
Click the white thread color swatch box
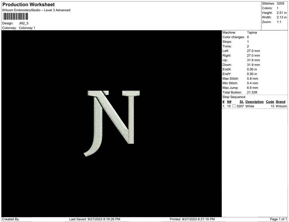[234, 106]
